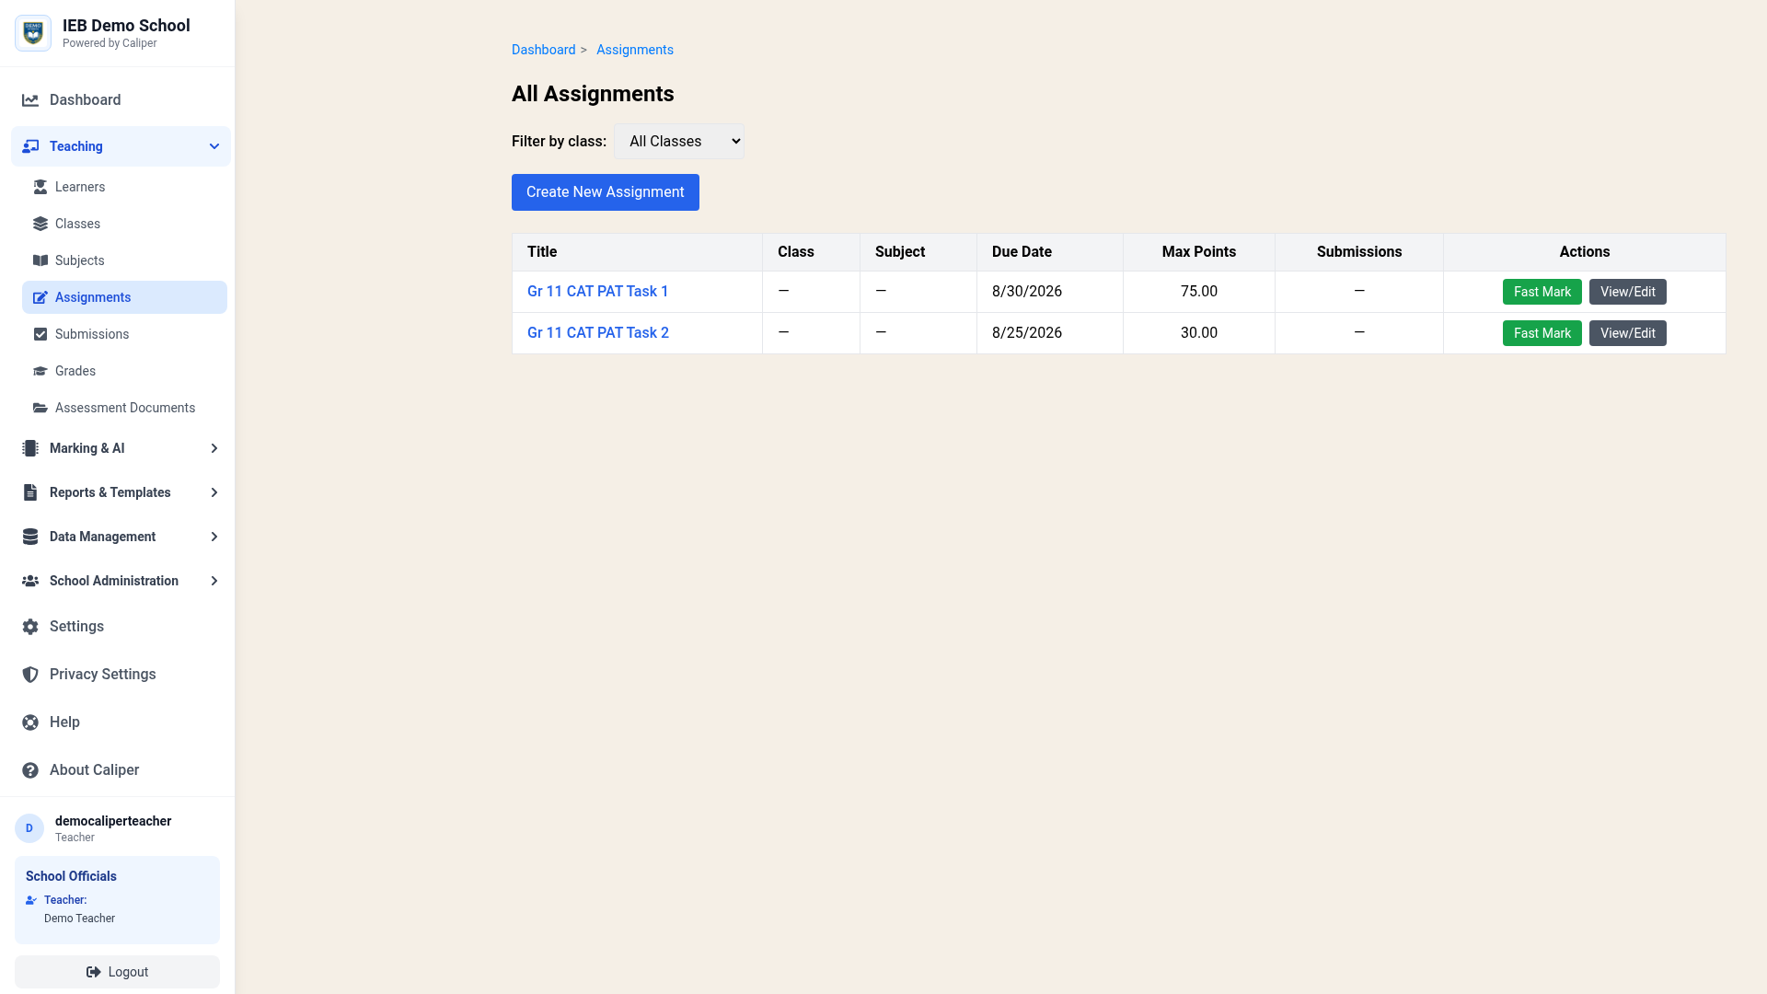Click the Learners icon in sidebar
Image resolution: width=1767 pixels, height=994 pixels.
(x=40, y=187)
